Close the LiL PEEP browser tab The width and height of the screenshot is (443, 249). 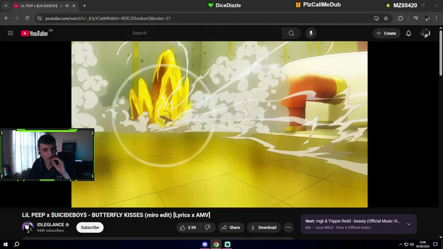(x=74, y=6)
